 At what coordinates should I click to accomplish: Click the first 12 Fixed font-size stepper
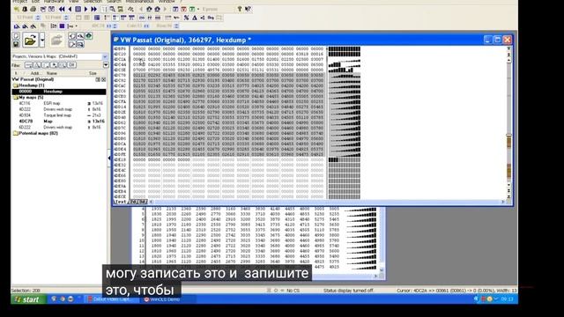coord(38,18)
